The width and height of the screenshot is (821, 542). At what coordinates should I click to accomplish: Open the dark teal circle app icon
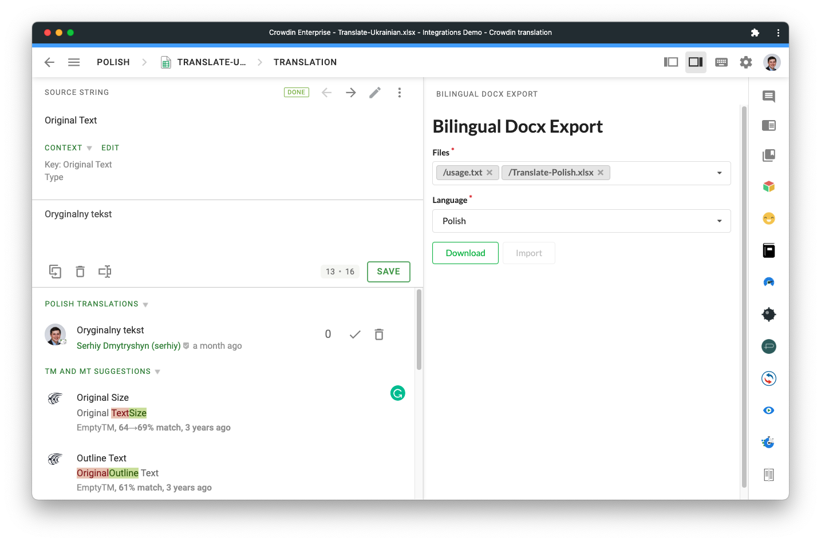[x=769, y=346]
